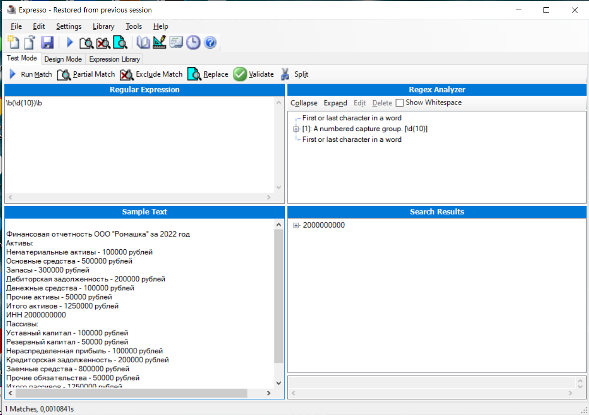Click the top toolbar blue play arrow

[x=70, y=43]
